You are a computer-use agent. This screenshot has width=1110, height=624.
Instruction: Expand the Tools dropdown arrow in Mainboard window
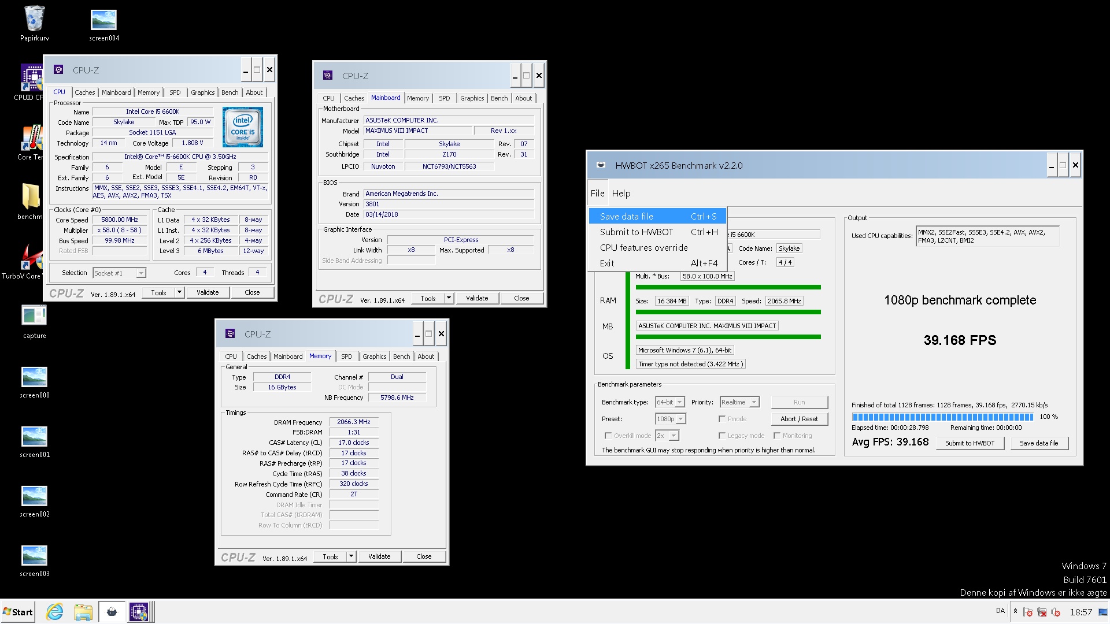click(449, 298)
